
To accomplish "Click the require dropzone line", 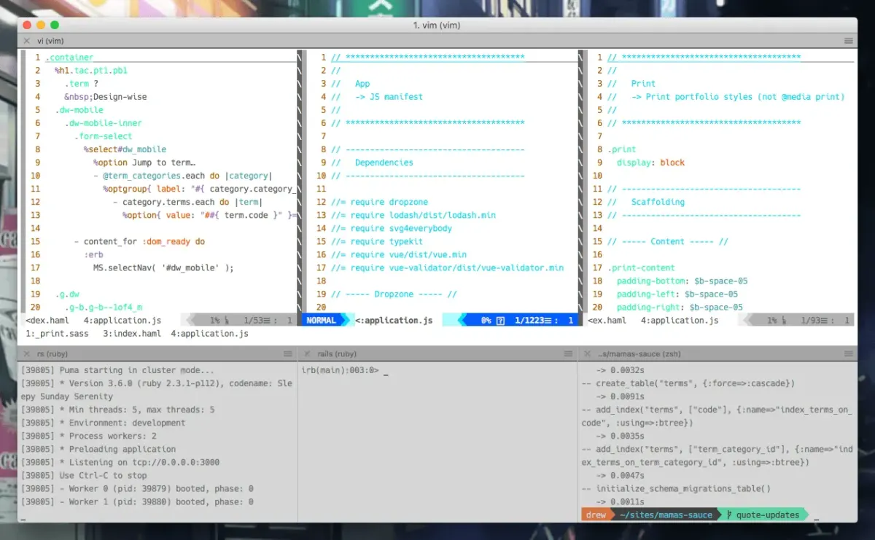I will pos(380,202).
